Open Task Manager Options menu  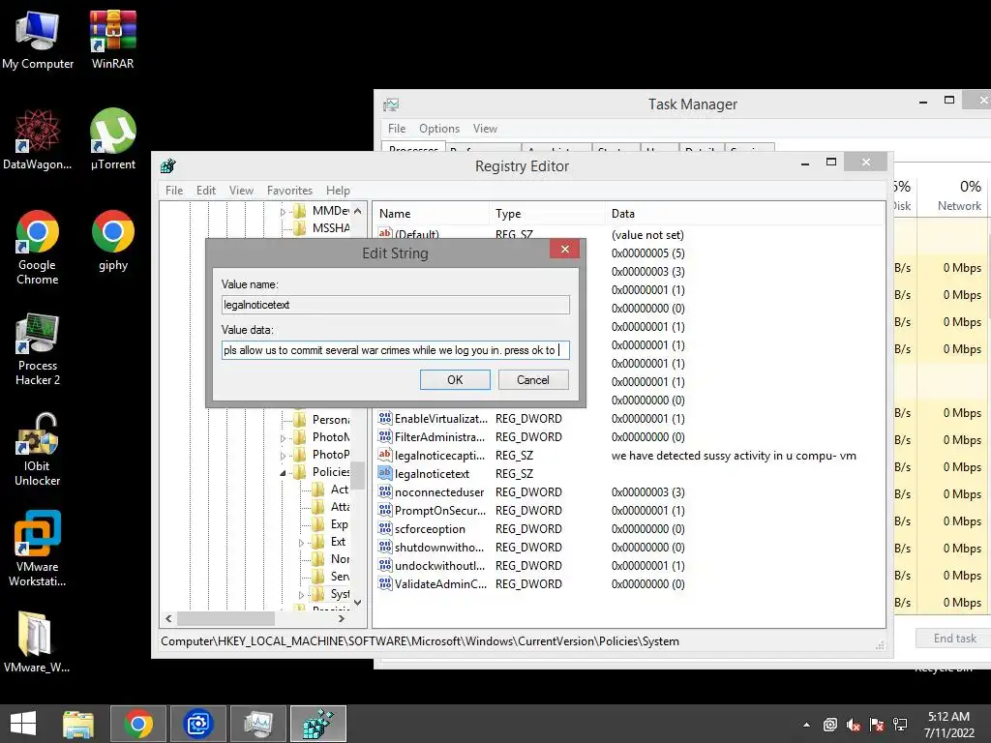[439, 129]
